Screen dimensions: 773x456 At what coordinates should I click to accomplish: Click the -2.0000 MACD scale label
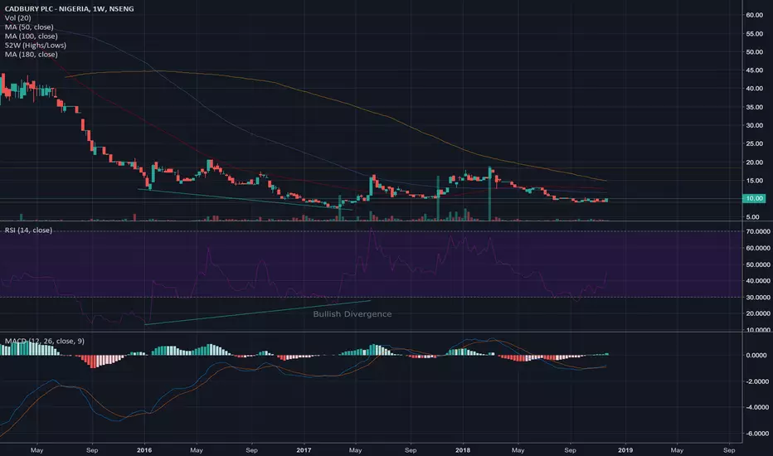click(x=756, y=381)
